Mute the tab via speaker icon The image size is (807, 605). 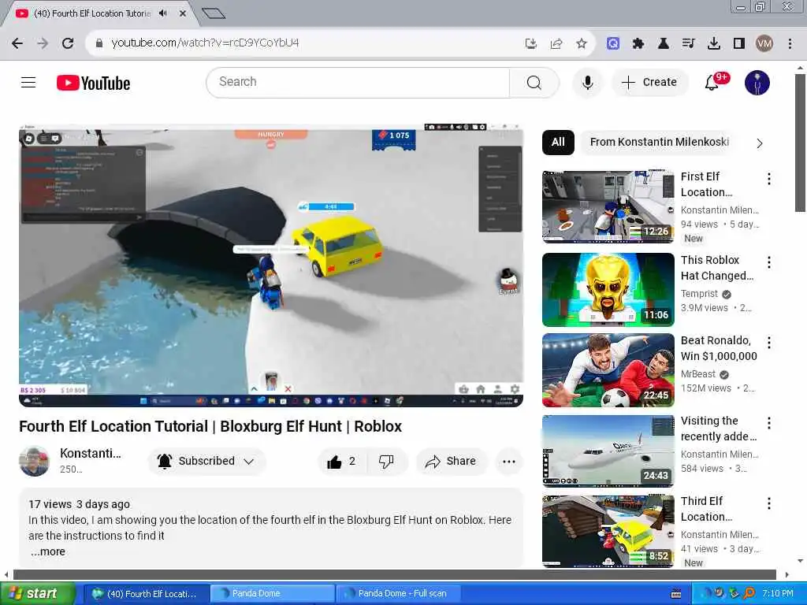(163, 13)
